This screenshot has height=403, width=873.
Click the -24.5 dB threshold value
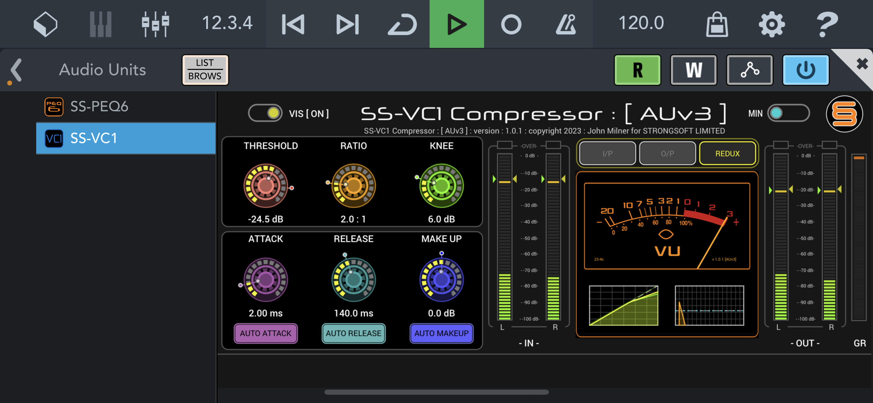click(266, 219)
